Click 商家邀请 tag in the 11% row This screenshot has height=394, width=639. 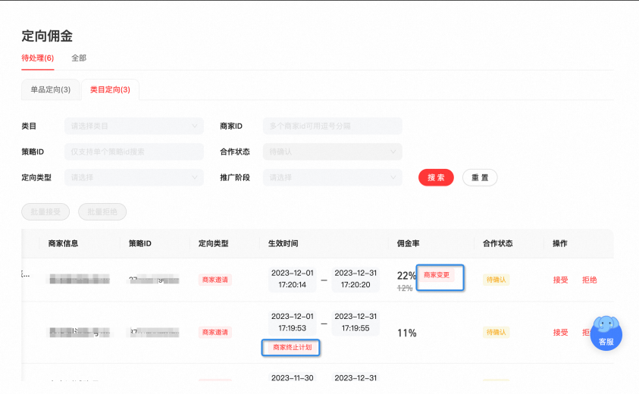[215, 333]
